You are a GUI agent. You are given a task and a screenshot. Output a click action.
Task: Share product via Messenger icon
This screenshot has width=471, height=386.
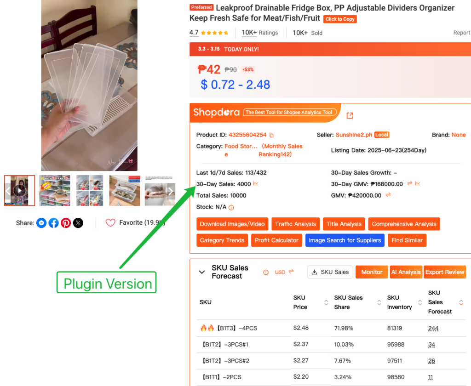click(41, 223)
